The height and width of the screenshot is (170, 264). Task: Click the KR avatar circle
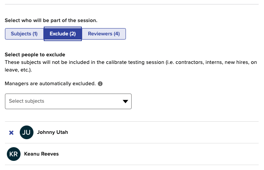tap(14, 154)
